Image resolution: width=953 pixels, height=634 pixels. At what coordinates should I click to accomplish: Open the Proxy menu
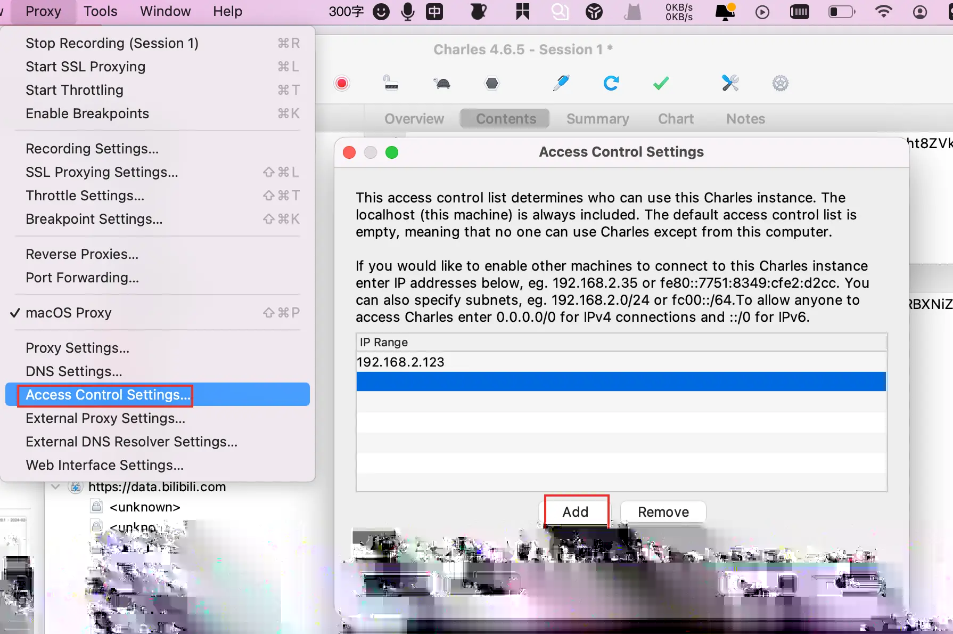pos(44,11)
